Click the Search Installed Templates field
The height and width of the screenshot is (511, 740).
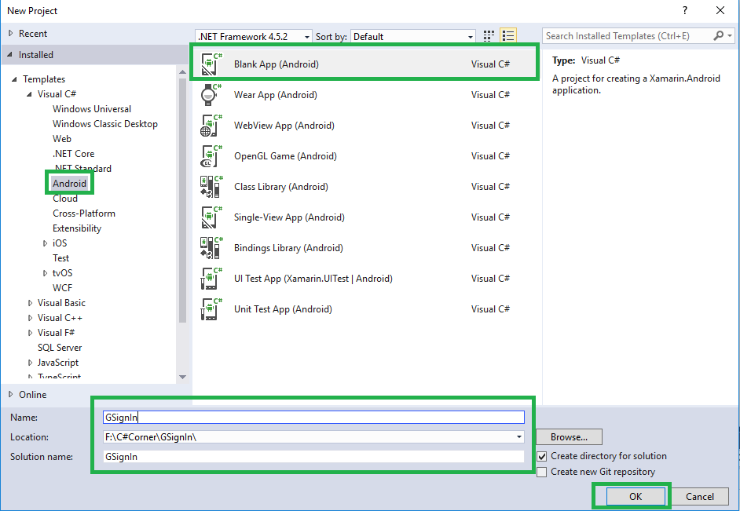(628, 36)
